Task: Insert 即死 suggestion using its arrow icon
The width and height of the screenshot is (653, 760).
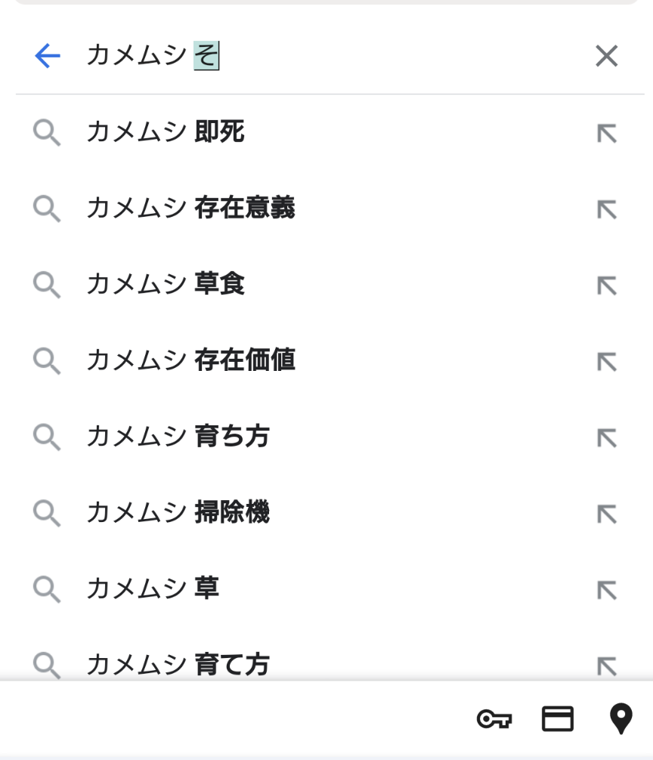Action: (606, 134)
